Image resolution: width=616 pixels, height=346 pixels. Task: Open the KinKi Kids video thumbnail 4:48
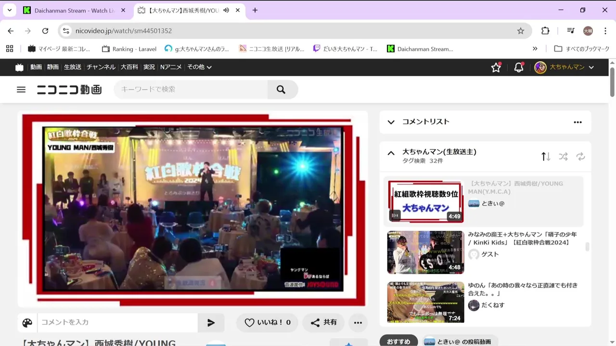[x=426, y=252]
